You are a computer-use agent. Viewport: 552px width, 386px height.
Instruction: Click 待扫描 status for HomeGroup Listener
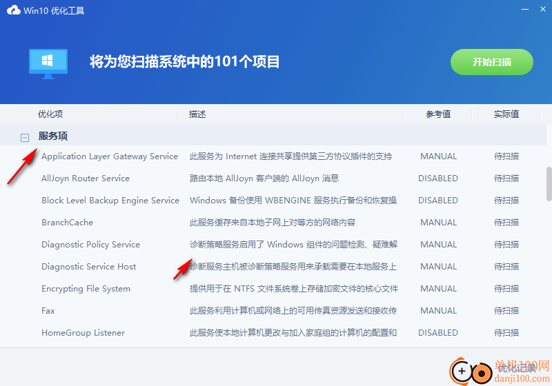click(x=506, y=333)
